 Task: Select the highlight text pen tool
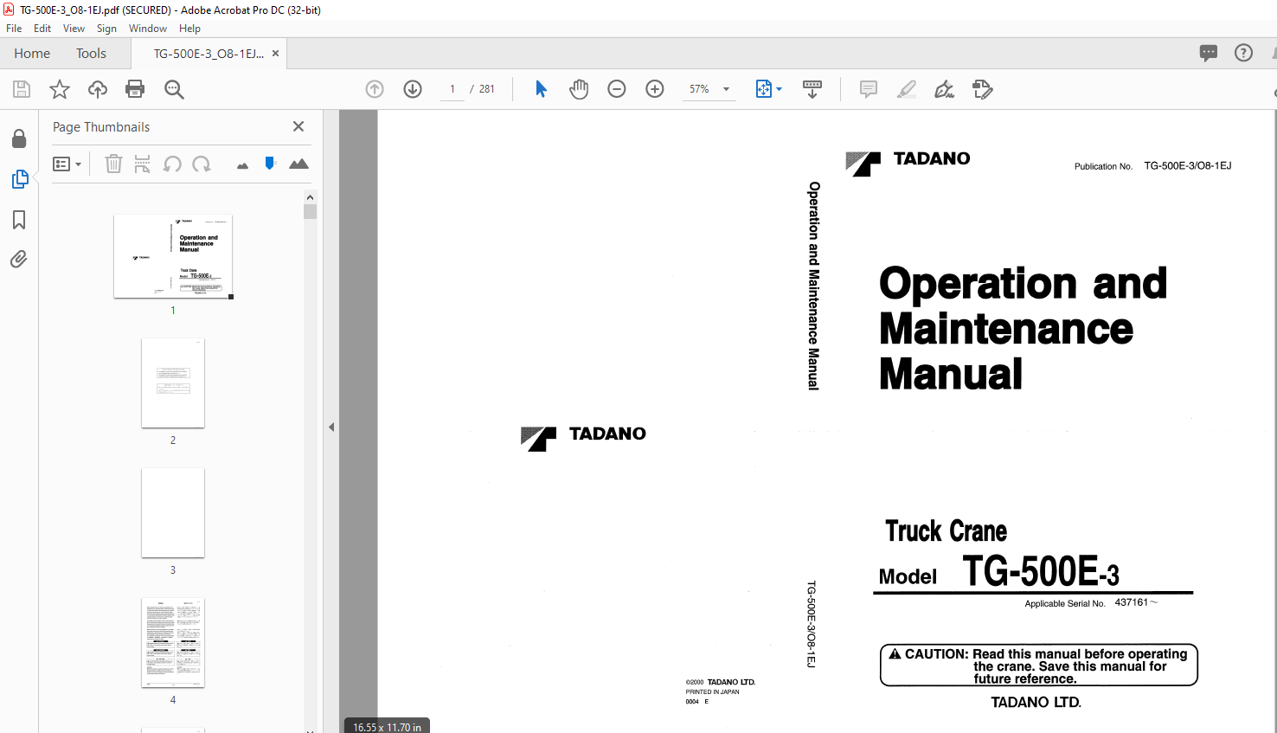[x=907, y=89]
